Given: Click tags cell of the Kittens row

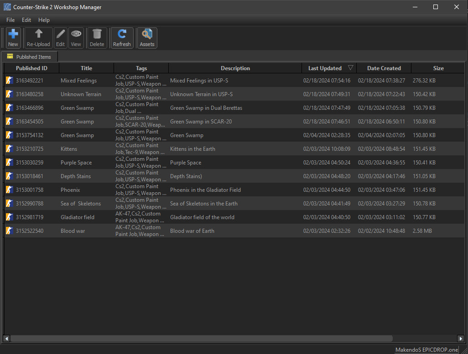Looking at the screenshot, I should tap(141, 149).
